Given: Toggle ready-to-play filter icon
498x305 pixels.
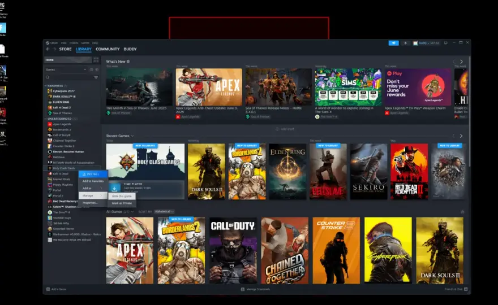Looking at the screenshot, I should 97,69.
